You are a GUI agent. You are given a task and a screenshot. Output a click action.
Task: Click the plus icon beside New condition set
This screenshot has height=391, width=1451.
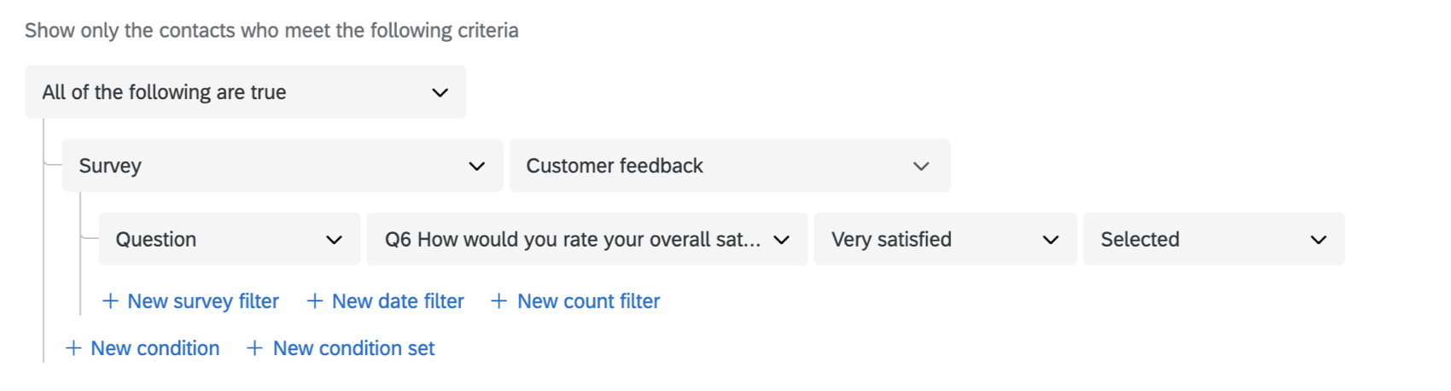(254, 348)
